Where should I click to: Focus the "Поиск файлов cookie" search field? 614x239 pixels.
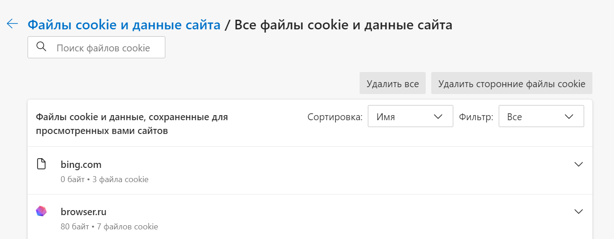click(x=103, y=48)
